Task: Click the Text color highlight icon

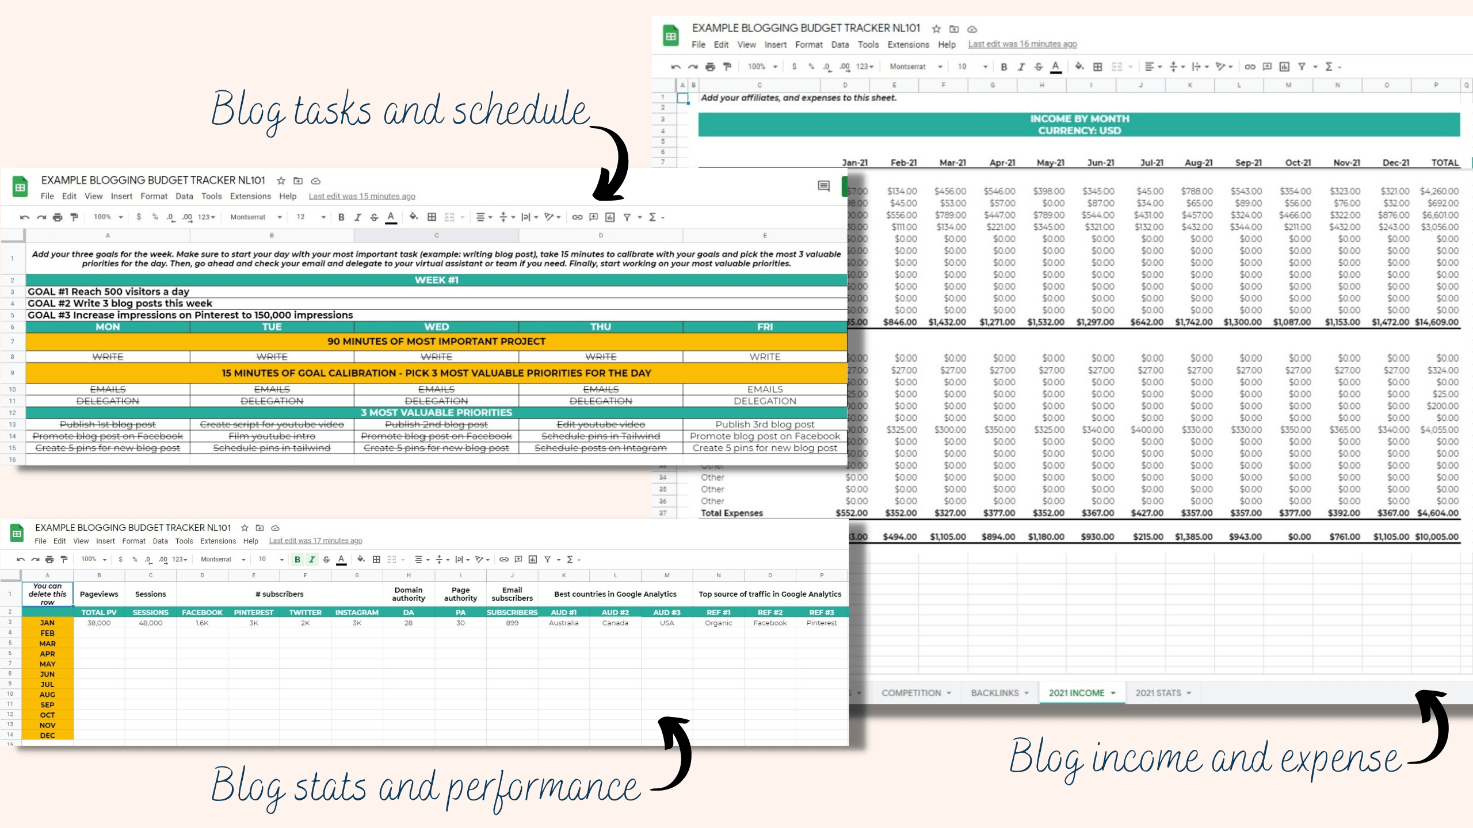Action: pos(1055,67)
